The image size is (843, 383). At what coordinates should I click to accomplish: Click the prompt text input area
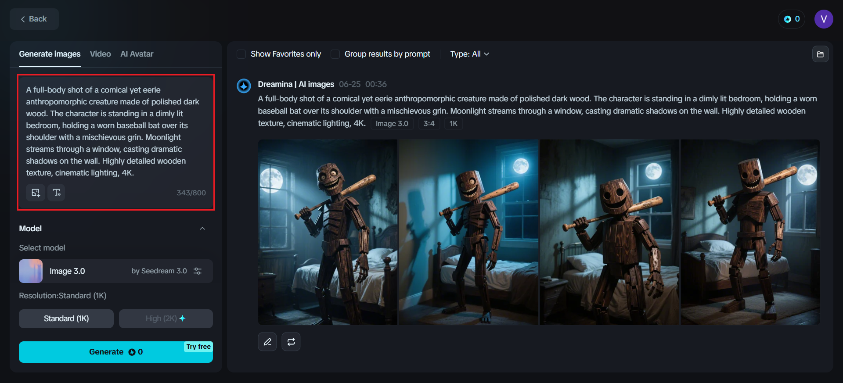116,131
